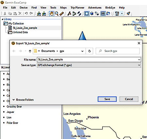Open the activity profile dropdown arrow
The width and height of the screenshot is (147, 139).
coord(122,14)
